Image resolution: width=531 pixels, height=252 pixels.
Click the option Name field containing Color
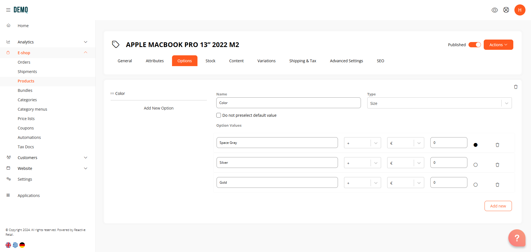pos(288,103)
